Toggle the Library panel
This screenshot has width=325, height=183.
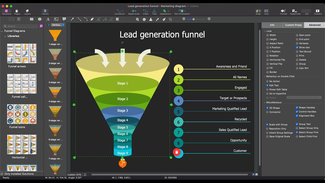45,12
